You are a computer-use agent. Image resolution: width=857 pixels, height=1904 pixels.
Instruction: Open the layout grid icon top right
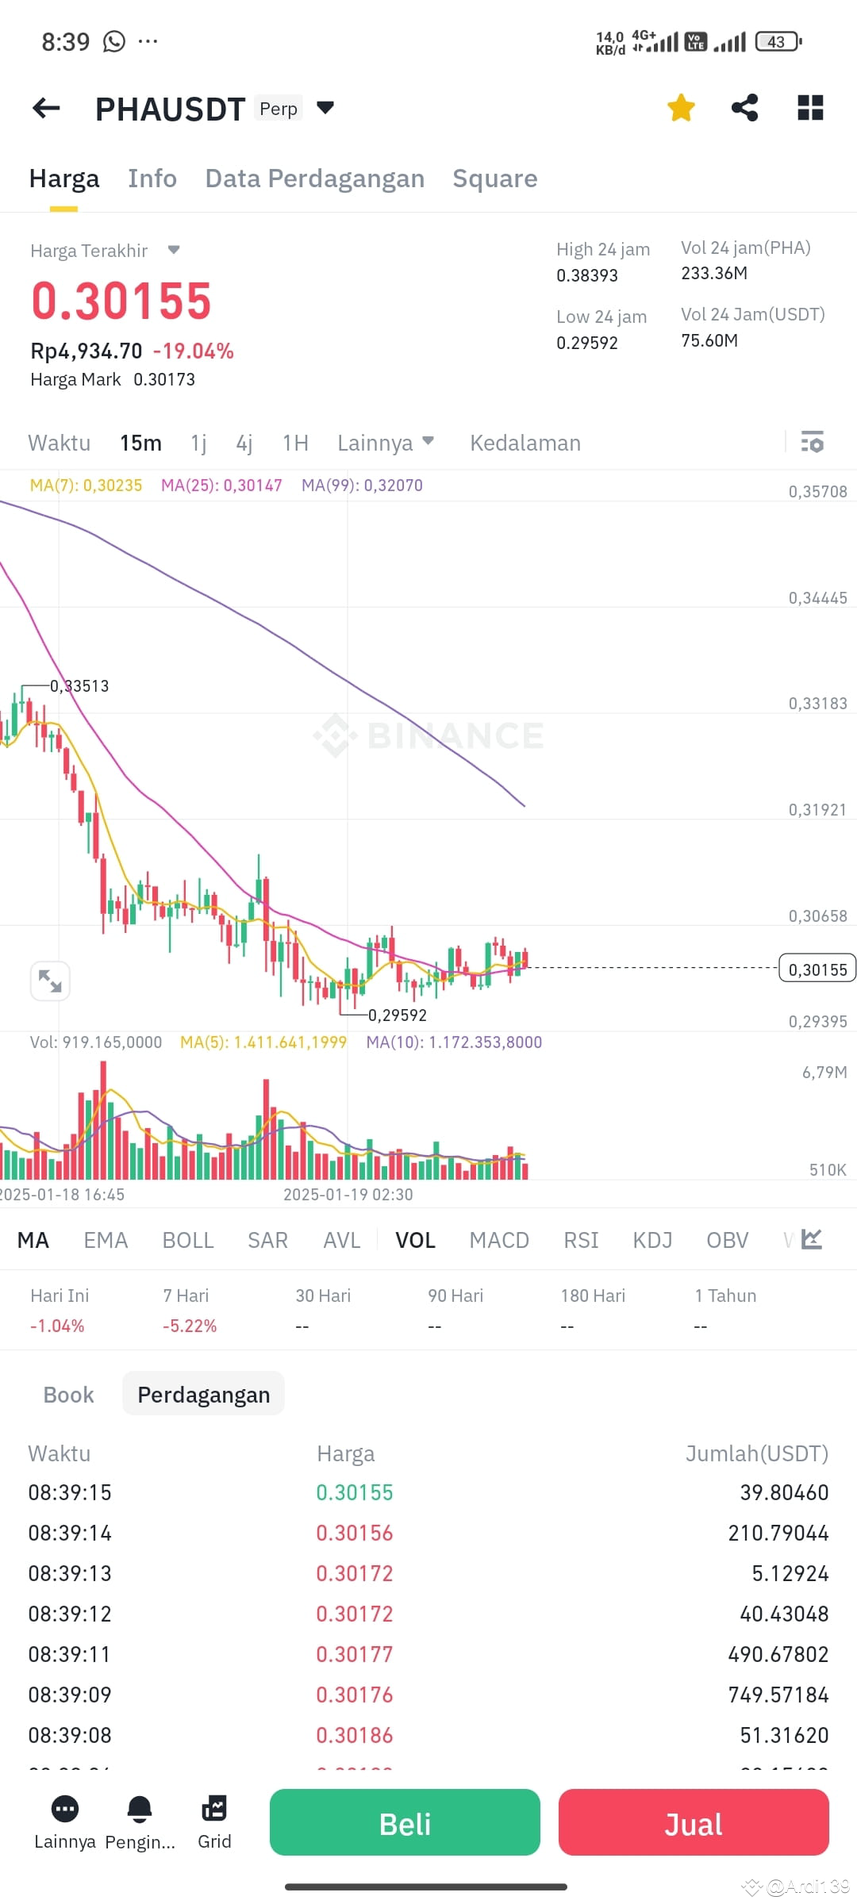(810, 108)
